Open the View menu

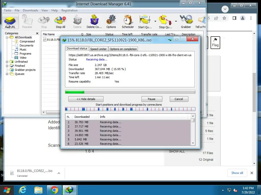point(45,10)
